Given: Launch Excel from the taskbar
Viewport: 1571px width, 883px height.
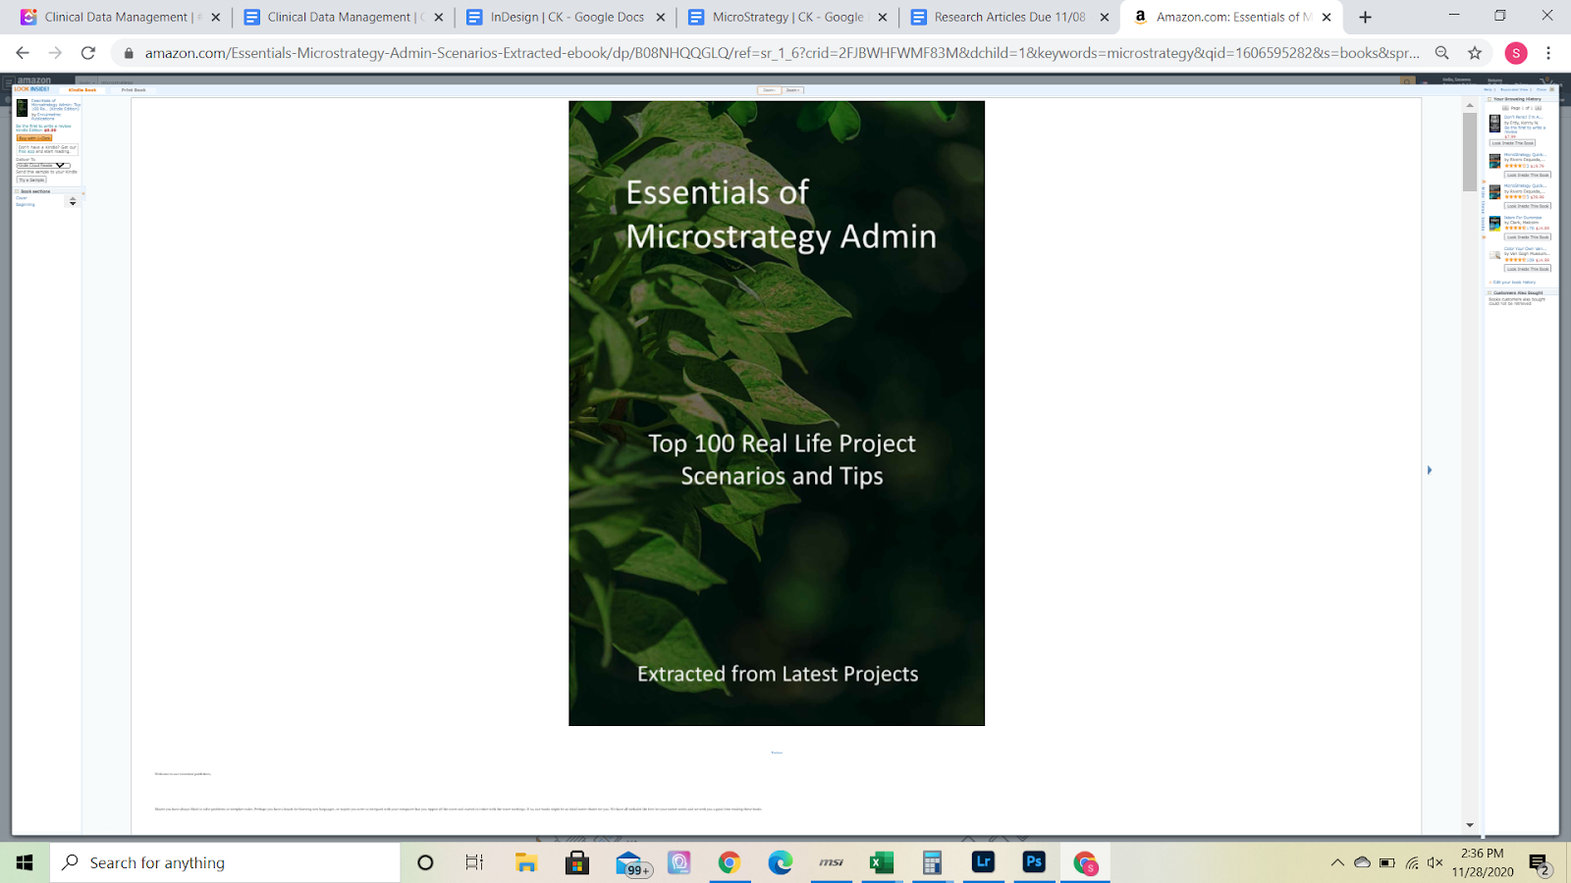Looking at the screenshot, I should [x=882, y=862].
